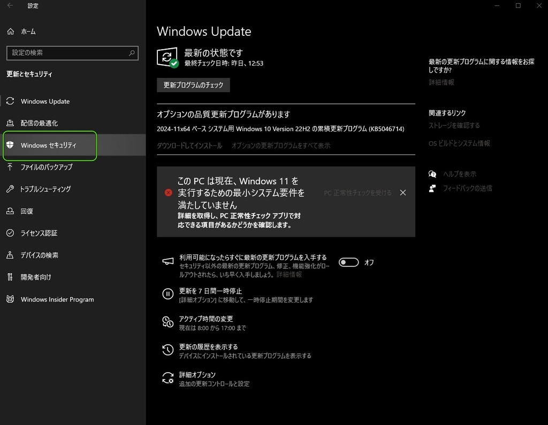The width and height of the screenshot is (548, 425).
Task: Click the clock icon for アクティブ時間の変更
Action: [x=168, y=322]
